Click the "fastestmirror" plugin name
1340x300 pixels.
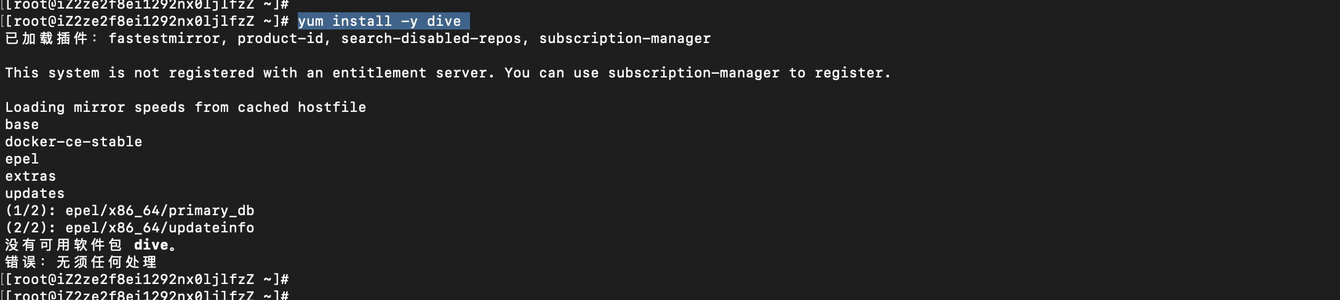pyautogui.click(x=164, y=39)
